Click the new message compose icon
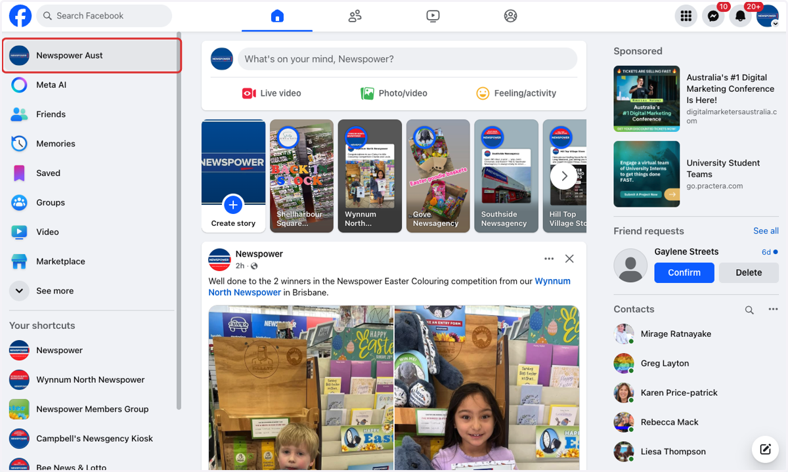Screen dimensions: 788x472 (x=765, y=450)
